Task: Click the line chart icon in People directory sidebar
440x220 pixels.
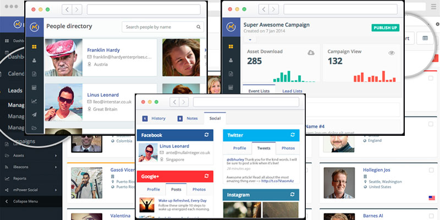Action: click(35, 101)
